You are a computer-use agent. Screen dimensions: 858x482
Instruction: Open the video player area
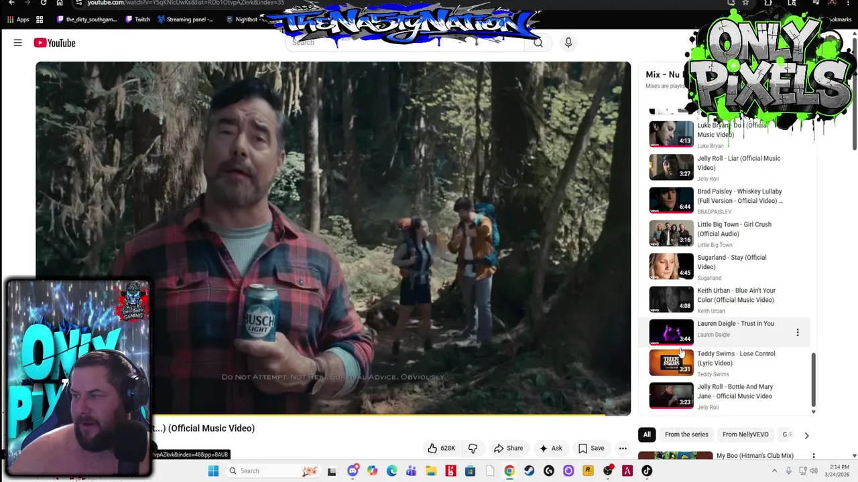click(x=333, y=238)
